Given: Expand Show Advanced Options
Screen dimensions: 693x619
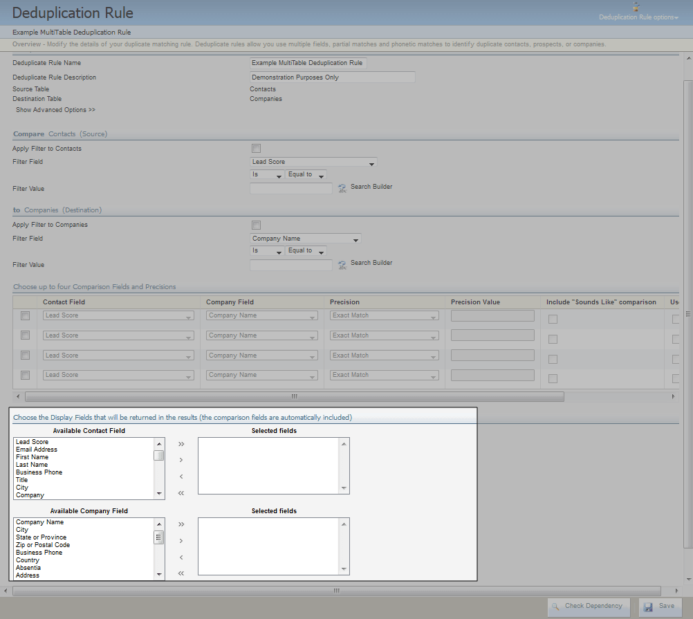Looking at the screenshot, I should point(56,109).
